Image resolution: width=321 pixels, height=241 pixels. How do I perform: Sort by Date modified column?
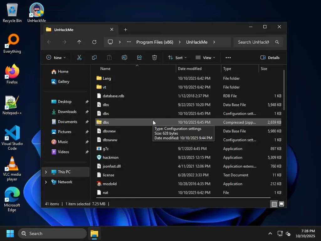[198, 69]
